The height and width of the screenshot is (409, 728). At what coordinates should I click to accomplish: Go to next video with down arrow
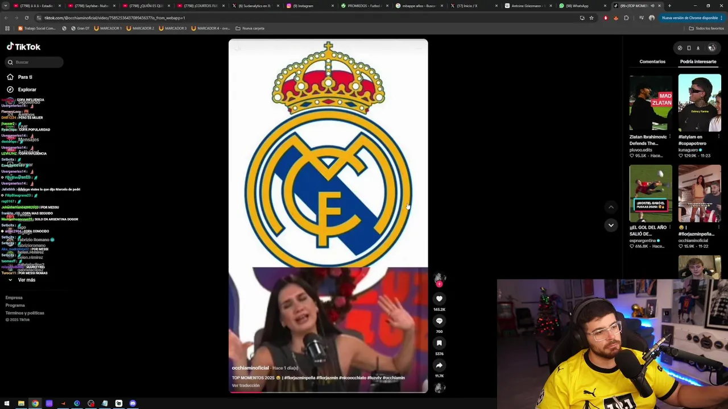(611, 226)
